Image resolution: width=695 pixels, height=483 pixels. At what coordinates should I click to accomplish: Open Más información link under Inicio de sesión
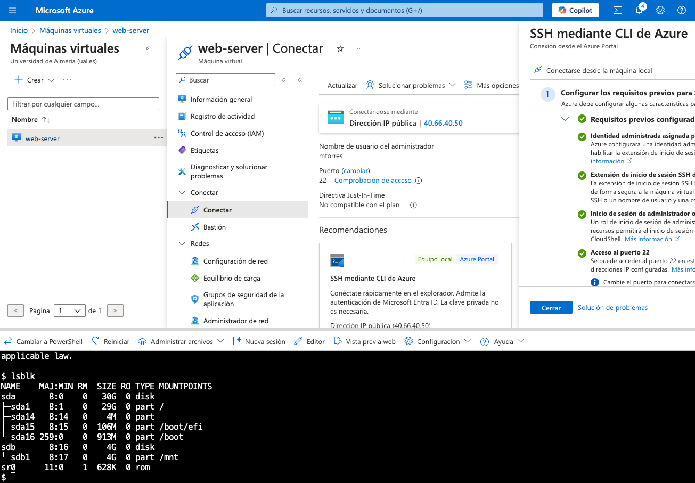[x=652, y=239]
